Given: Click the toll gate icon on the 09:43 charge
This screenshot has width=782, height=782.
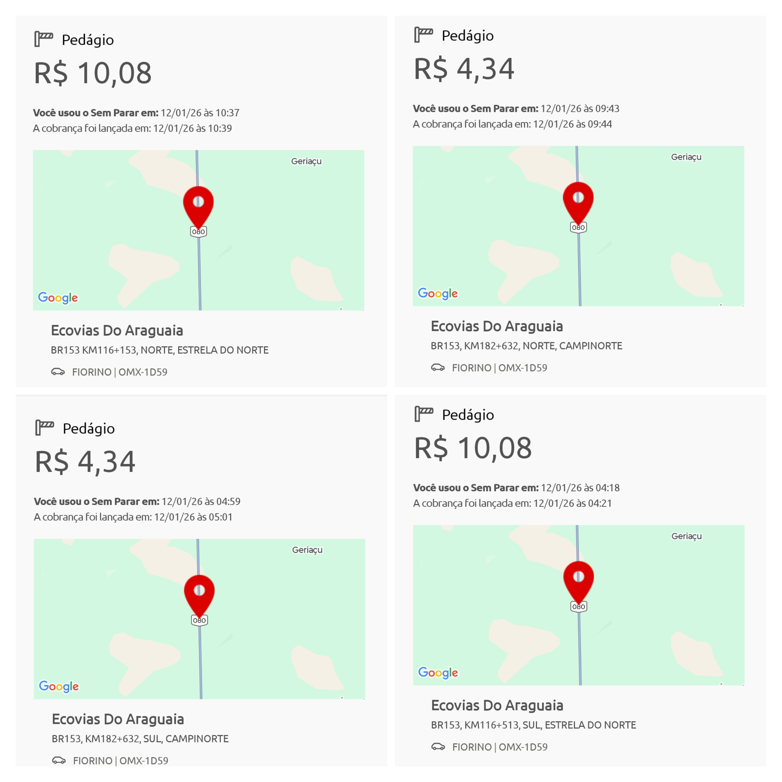Looking at the screenshot, I should tap(423, 35).
